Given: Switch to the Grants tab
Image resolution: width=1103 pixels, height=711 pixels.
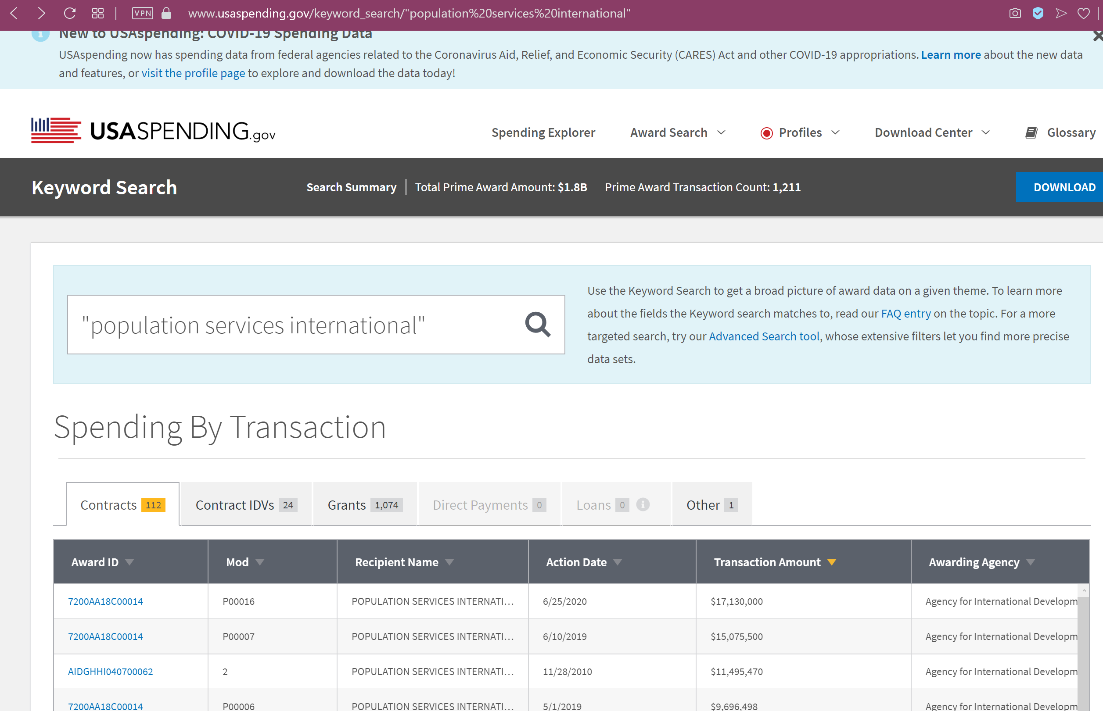Looking at the screenshot, I should point(365,504).
